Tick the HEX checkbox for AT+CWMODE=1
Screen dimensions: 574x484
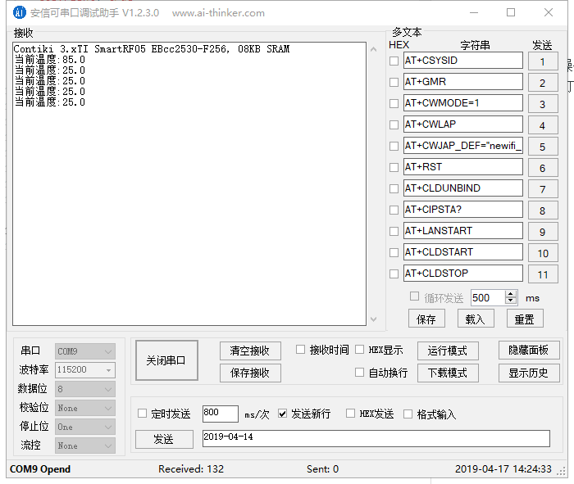pyautogui.click(x=394, y=103)
